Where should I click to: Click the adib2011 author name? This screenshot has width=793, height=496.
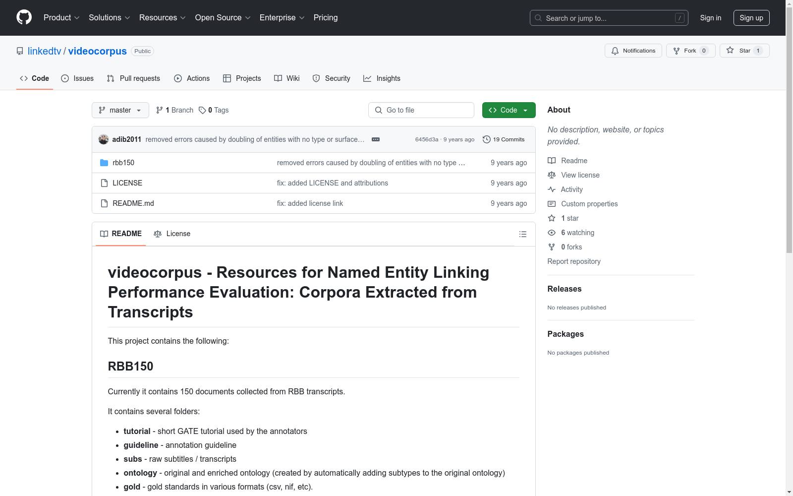click(127, 139)
